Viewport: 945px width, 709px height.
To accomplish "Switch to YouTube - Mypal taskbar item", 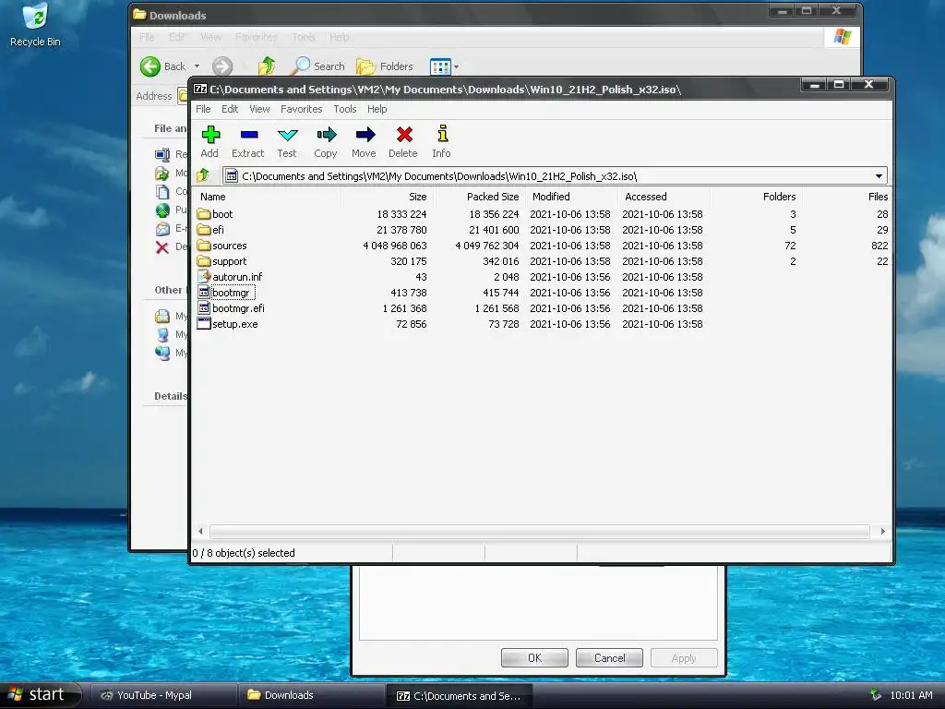I will point(163,695).
